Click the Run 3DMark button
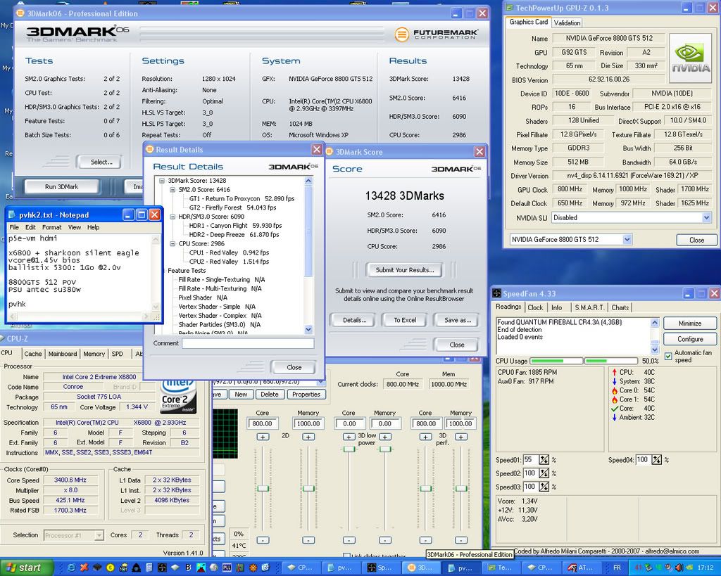 tap(61, 186)
